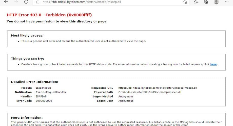Click the Requested URL value
The height and width of the screenshot is (126, 233).
[x=158, y=88]
